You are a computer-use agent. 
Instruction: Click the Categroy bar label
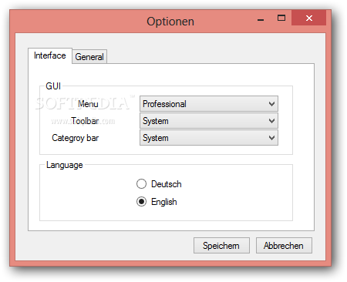click(75, 138)
